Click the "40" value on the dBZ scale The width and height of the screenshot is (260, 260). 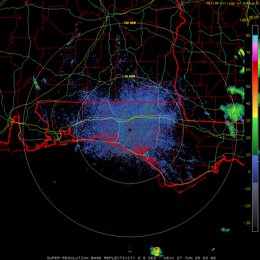248,104
